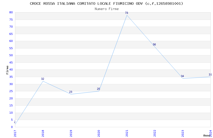Click the y-axis tick value 60

click(x=11, y=41)
